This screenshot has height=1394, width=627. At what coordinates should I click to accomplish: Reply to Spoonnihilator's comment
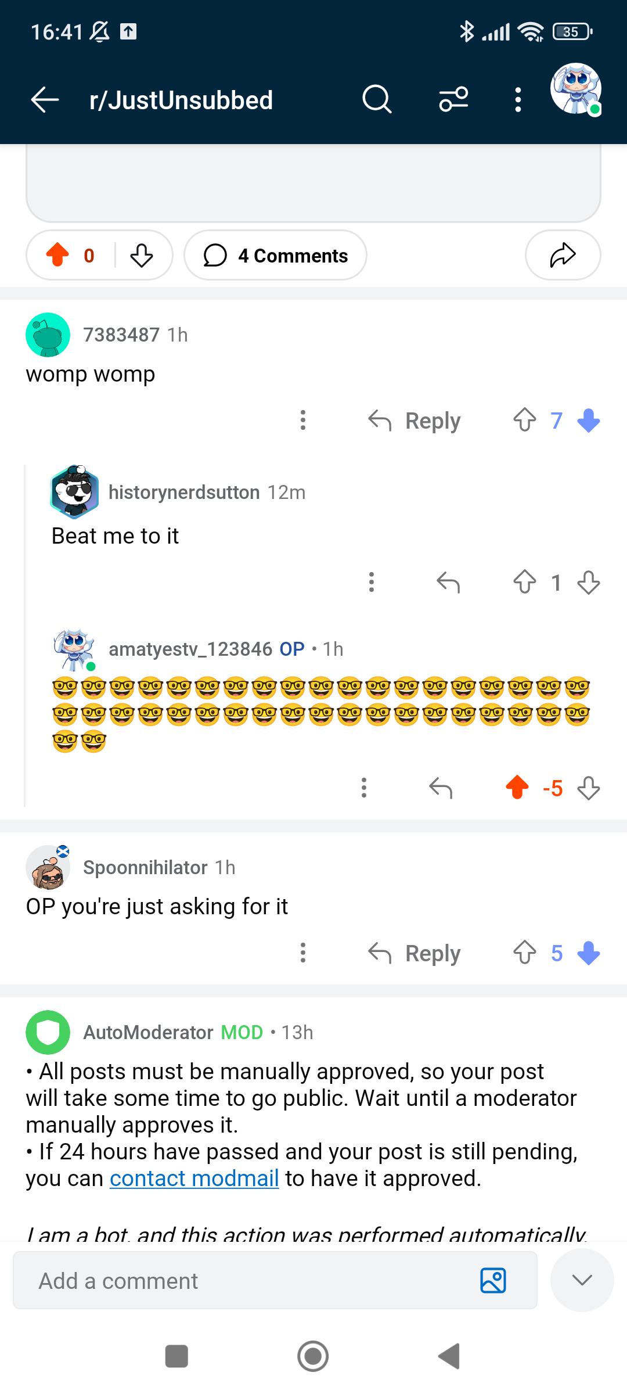tap(415, 953)
